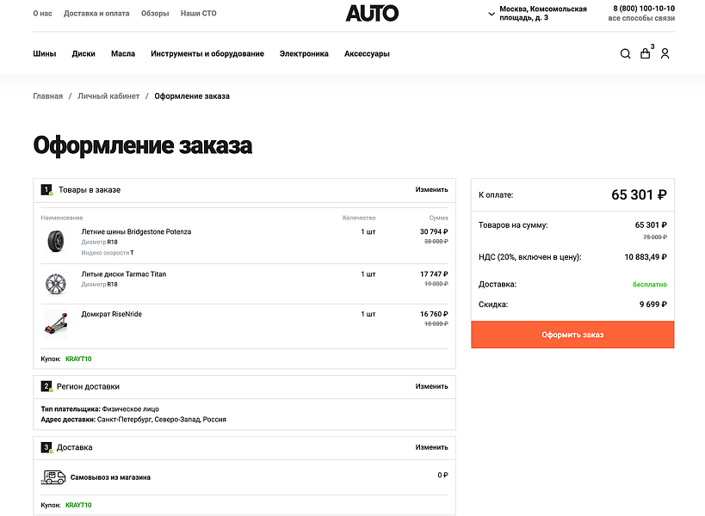Open the shopping cart icon

point(646,54)
